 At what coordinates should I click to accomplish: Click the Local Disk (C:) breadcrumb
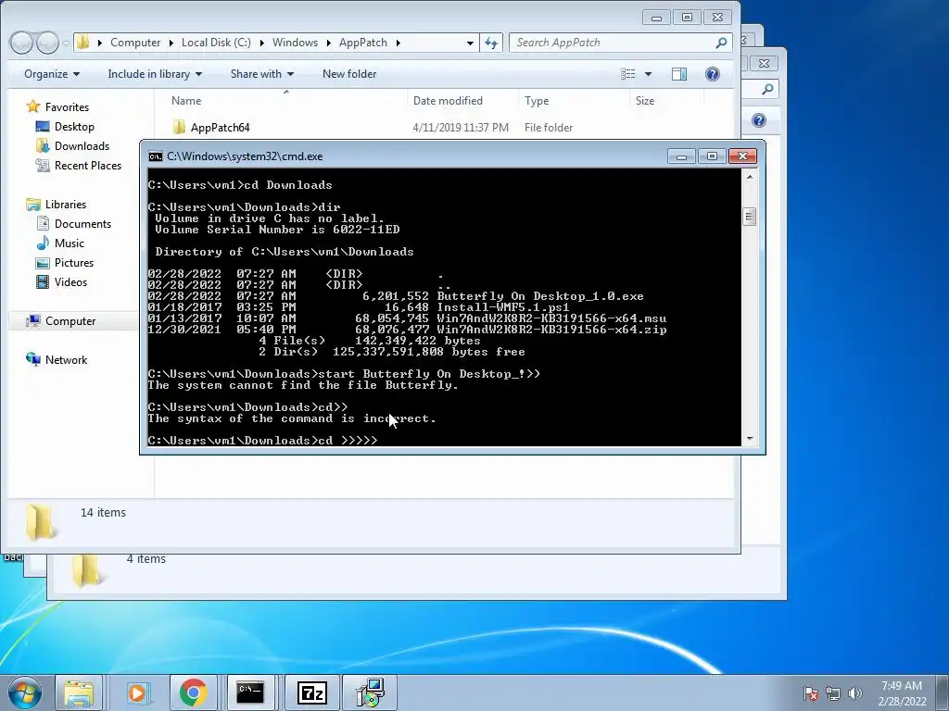(216, 43)
